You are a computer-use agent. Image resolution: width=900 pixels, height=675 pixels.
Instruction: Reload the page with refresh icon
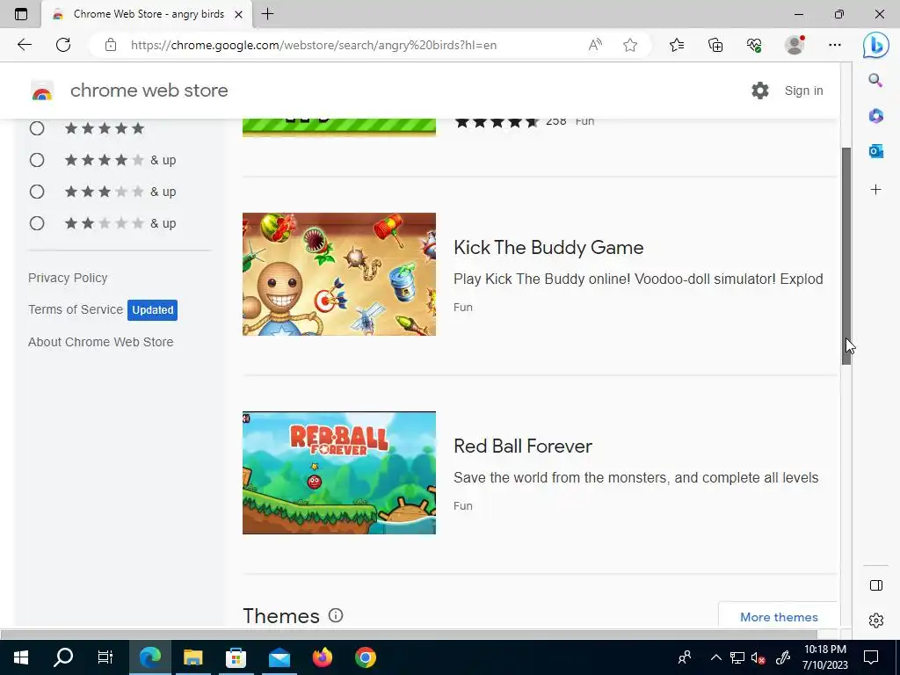[63, 45]
